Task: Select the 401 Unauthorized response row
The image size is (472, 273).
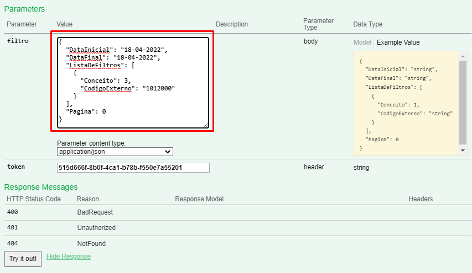Action: 96,227
